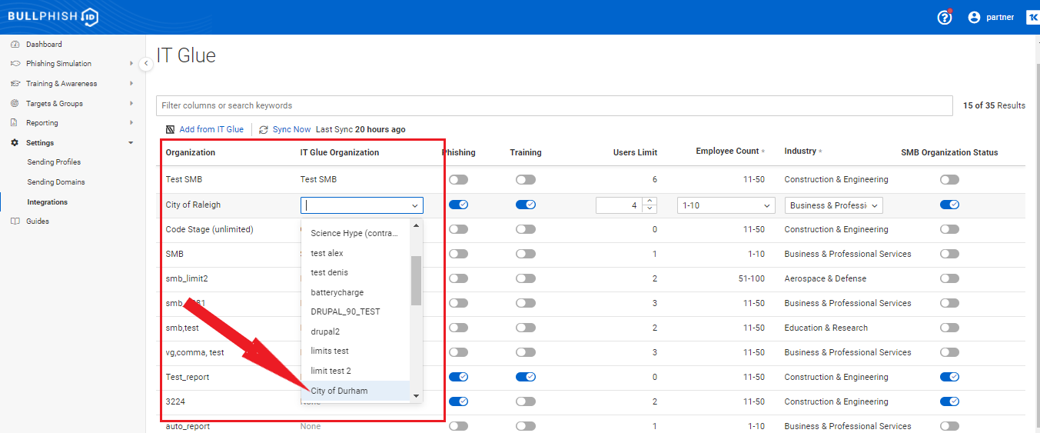Click Code Stage (unlimited) organization cell

[210, 229]
